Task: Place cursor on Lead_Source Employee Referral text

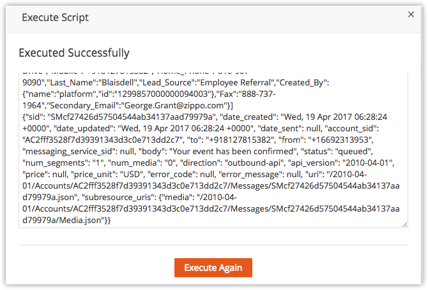Action: (x=207, y=82)
